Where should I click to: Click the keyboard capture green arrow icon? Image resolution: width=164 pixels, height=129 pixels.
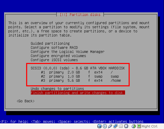click(x=139, y=126)
